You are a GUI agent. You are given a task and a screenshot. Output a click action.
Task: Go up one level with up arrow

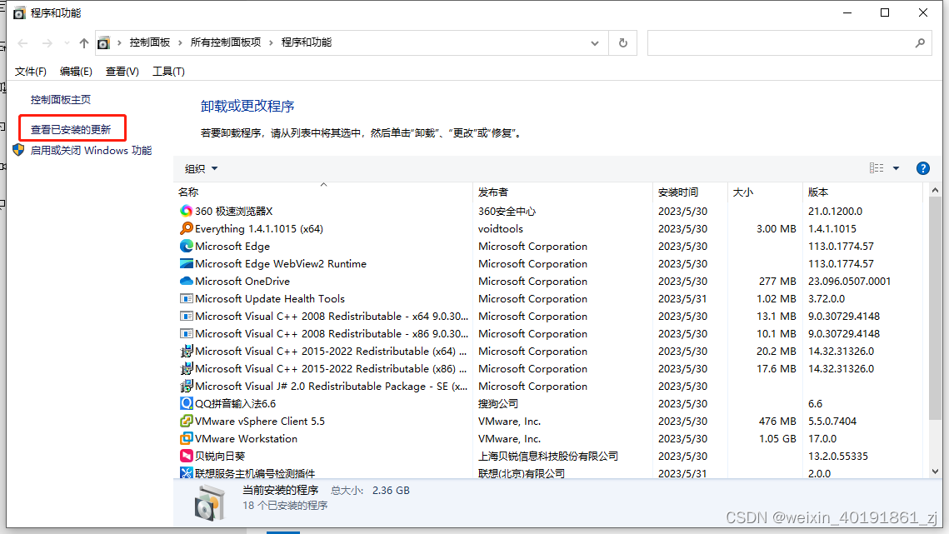[84, 43]
